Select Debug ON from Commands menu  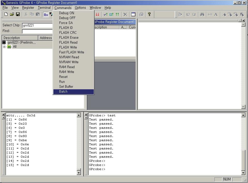click(x=74, y=13)
